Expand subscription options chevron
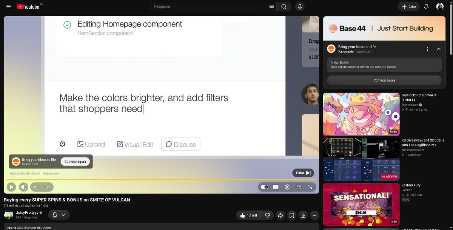This screenshot has width=453, height=230. pyautogui.click(x=63, y=215)
